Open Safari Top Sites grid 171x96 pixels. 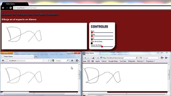(x=93, y=61)
